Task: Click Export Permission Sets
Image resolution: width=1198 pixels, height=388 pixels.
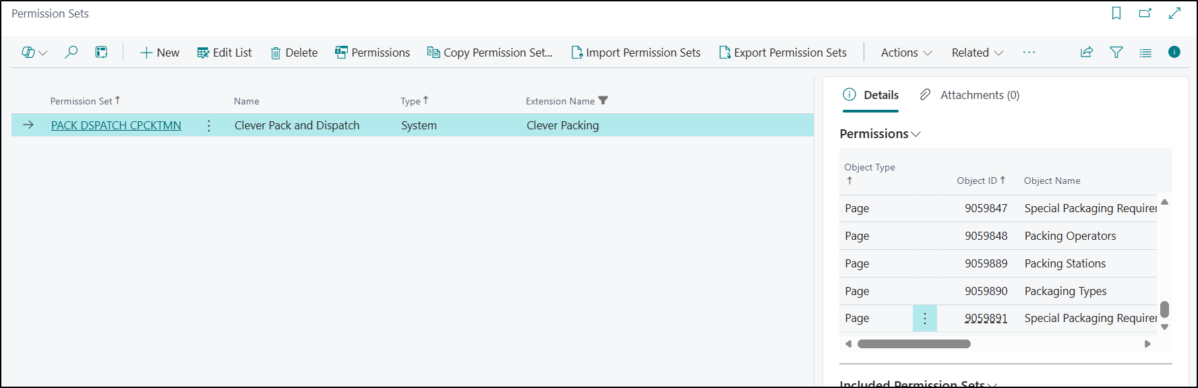Action: [x=783, y=53]
